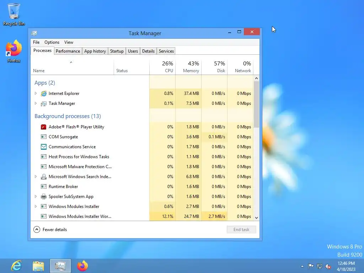Switch to the App history tab
This screenshot has width=364, height=273.
(x=95, y=51)
